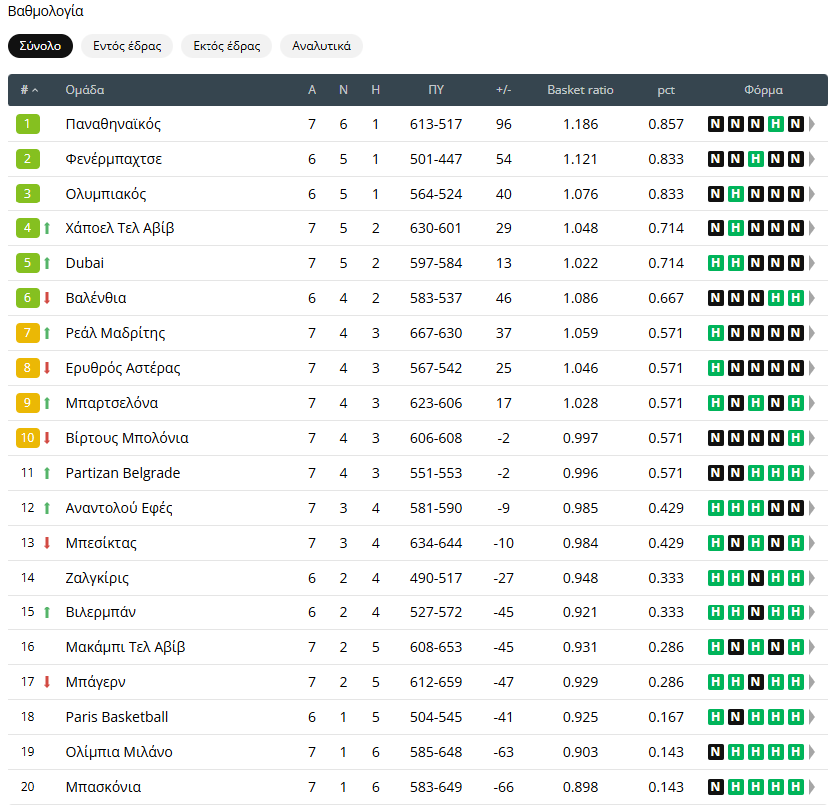832x809 pixels.
Task: Click the pct column header
Action: coord(666,90)
